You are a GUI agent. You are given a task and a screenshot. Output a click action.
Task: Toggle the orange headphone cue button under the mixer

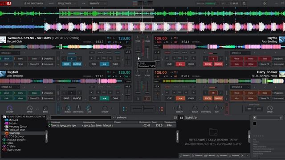click(147, 99)
